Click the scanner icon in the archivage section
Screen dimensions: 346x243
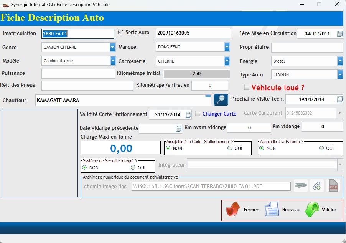[301, 186]
